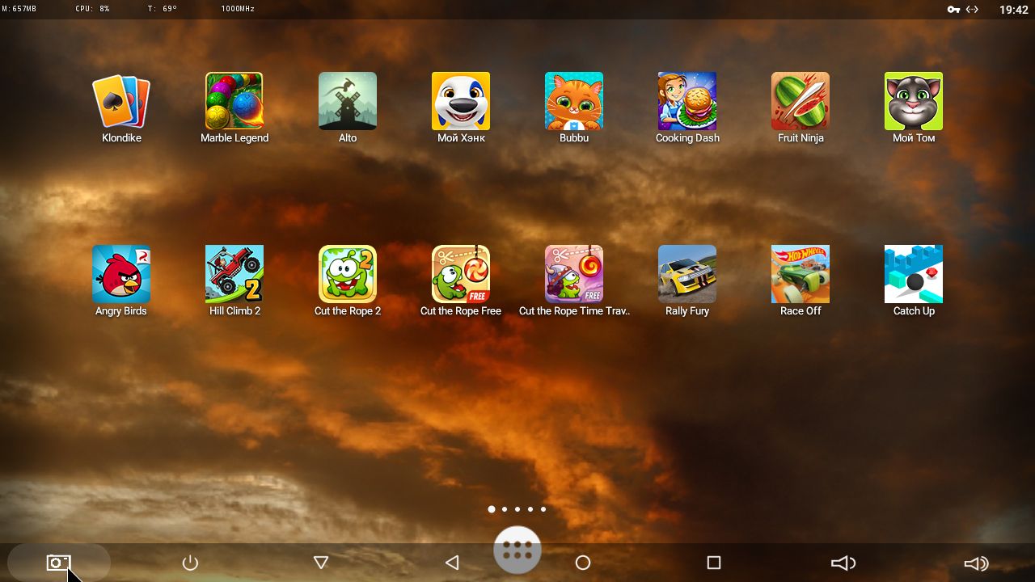Image resolution: width=1035 pixels, height=582 pixels.
Task: Take a screenshot with camera button
Action: pyautogui.click(x=58, y=563)
